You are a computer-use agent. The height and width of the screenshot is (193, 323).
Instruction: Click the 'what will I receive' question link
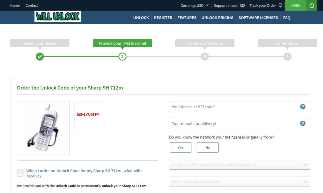(x=84, y=173)
